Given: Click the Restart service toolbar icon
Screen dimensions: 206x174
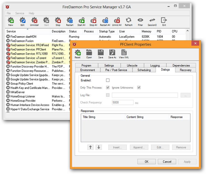Looking at the screenshot, I should (x=70, y=21).
